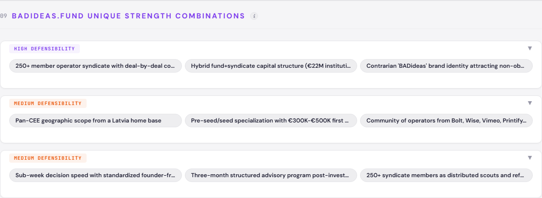Image resolution: width=542 pixels, height=198 pixels.
Task: Click the 'Sub-week decision speed' chip
Action: pos(96,175)
